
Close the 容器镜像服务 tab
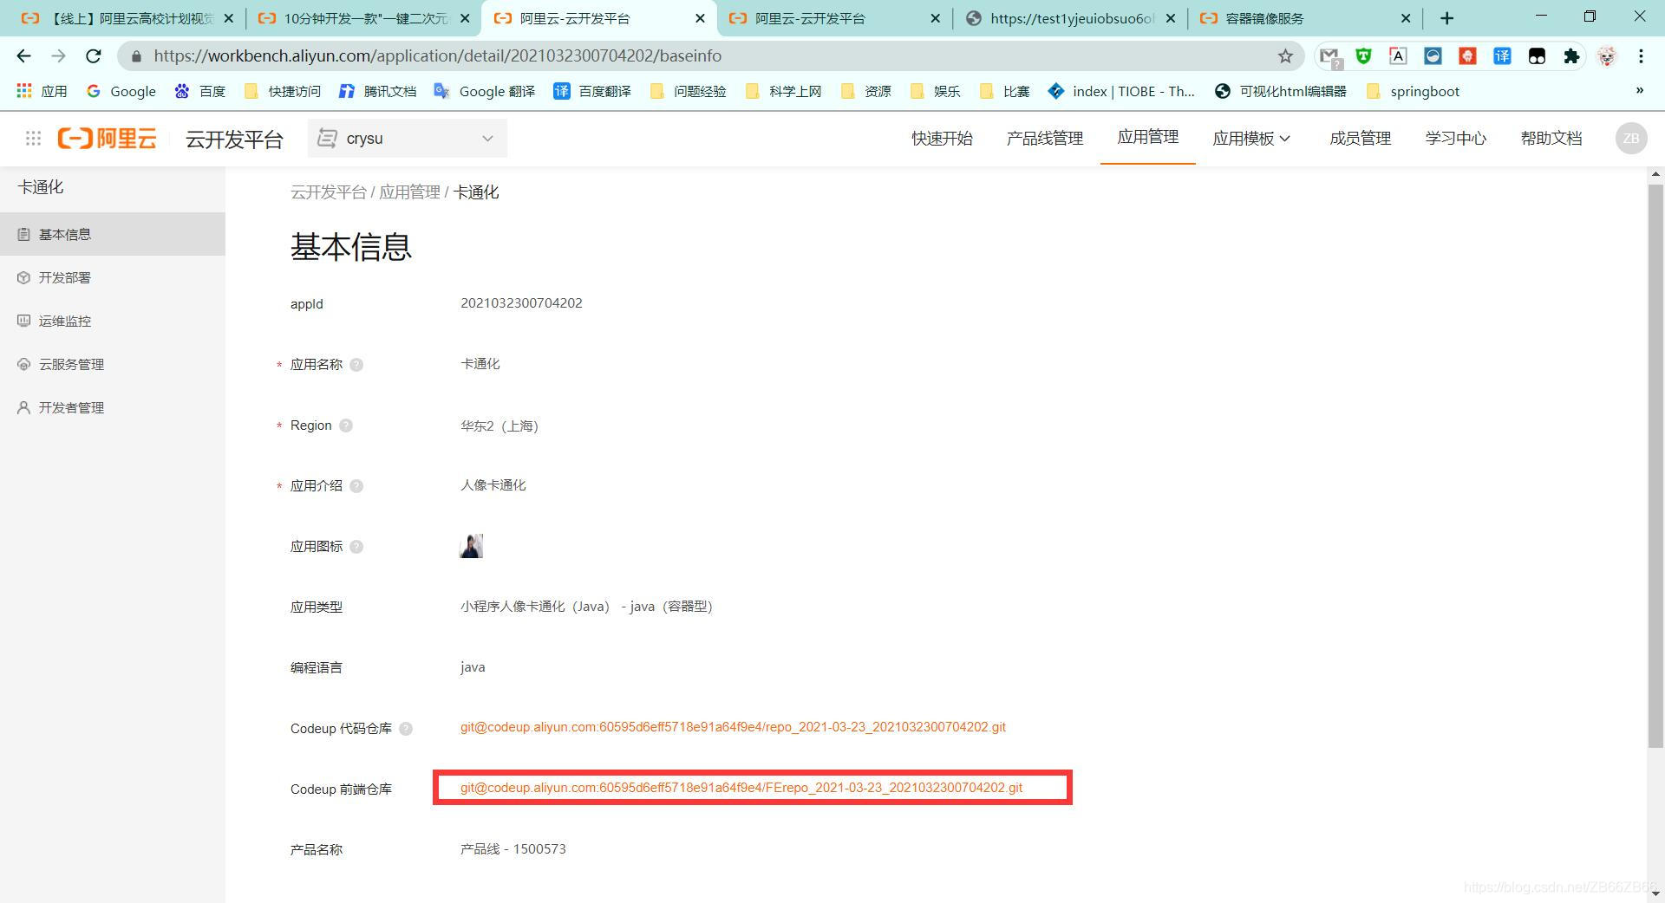pos(1406,18)
